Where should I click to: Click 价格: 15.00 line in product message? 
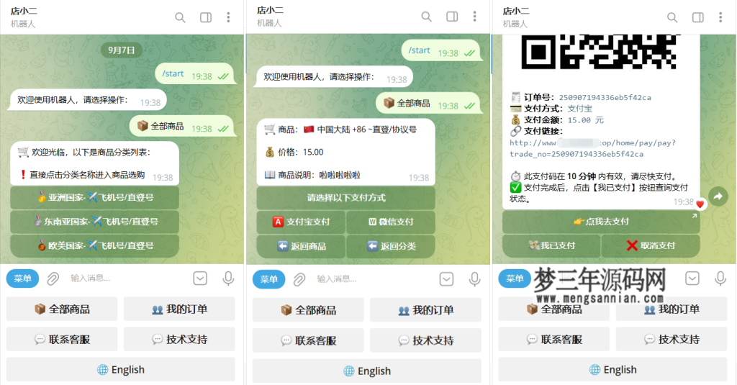click(x=294, y=152)
